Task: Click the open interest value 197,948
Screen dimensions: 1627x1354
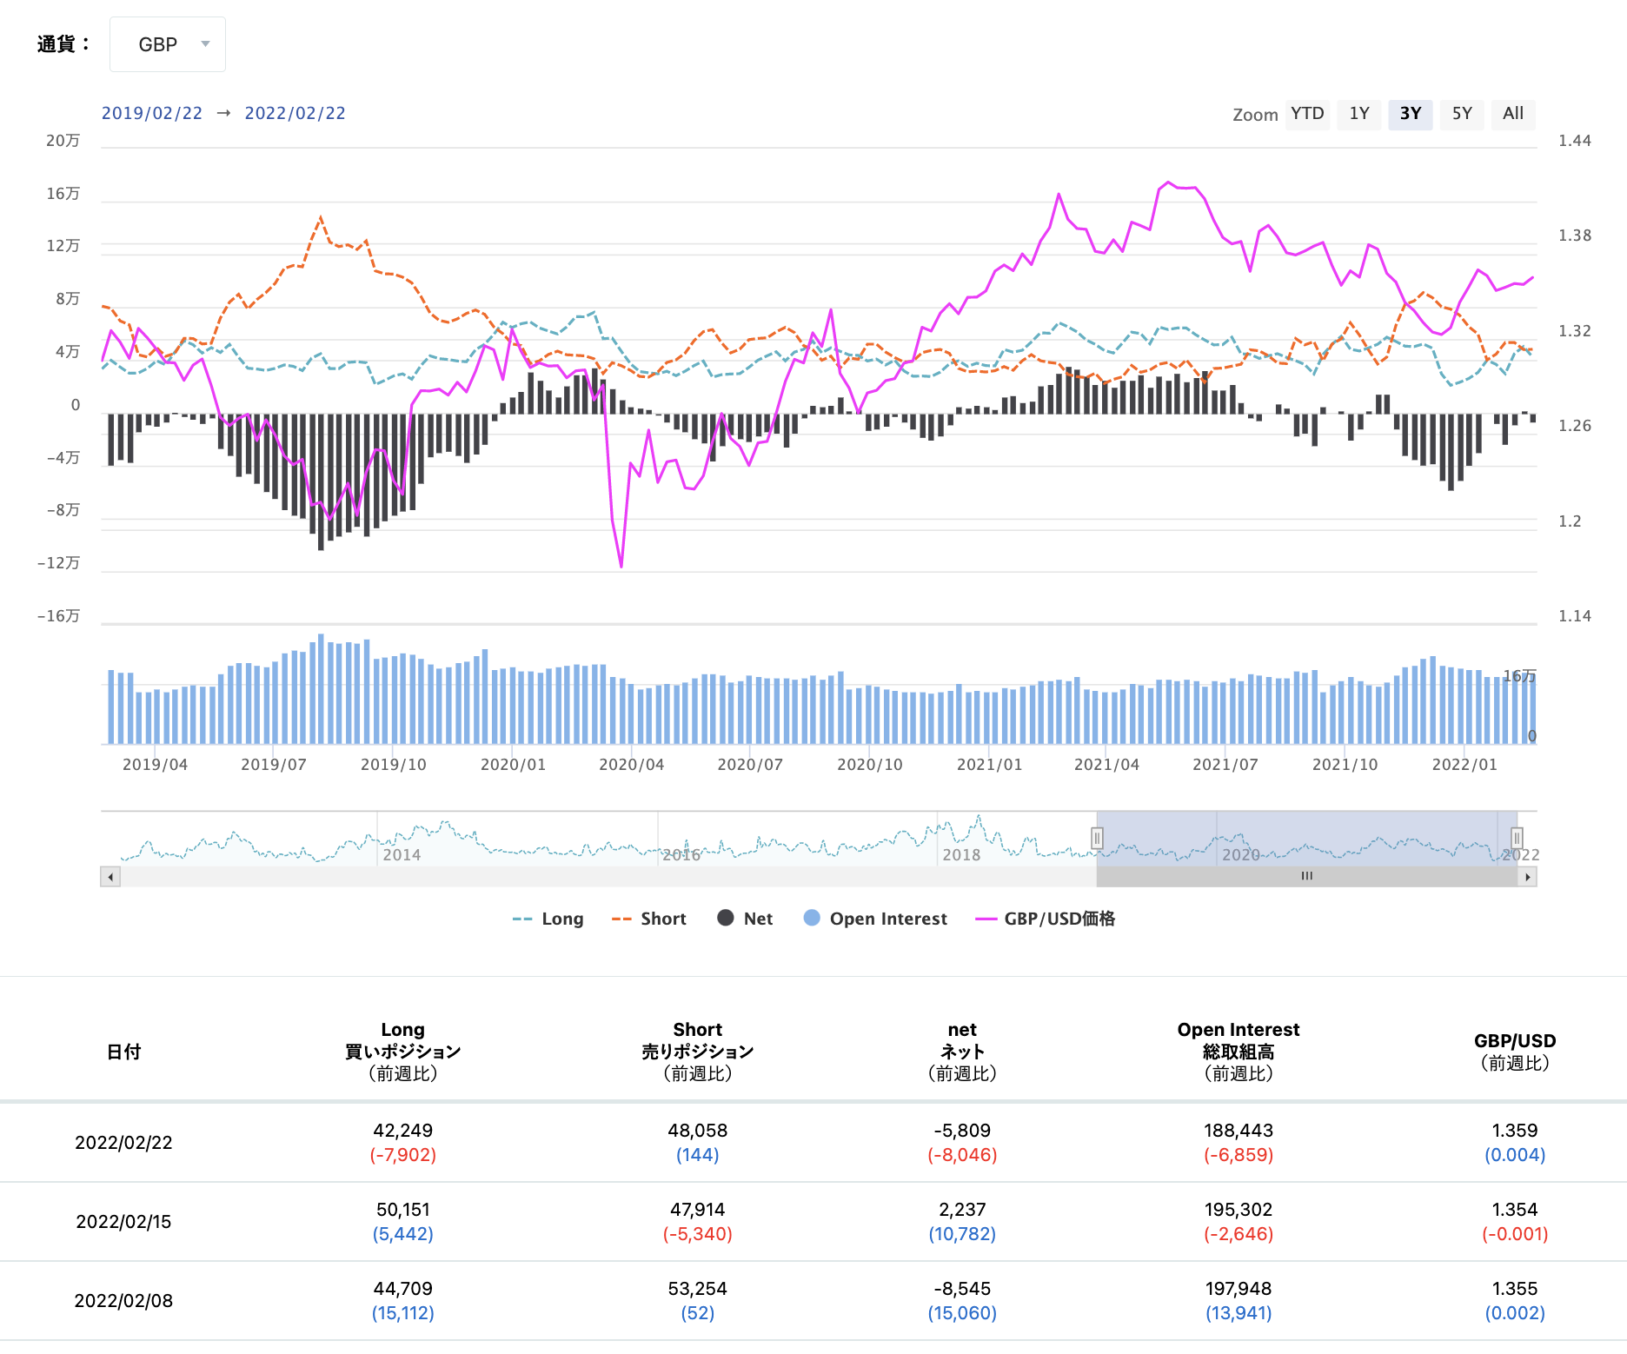Action: pyautogui.click(x=1239, y=1289)
